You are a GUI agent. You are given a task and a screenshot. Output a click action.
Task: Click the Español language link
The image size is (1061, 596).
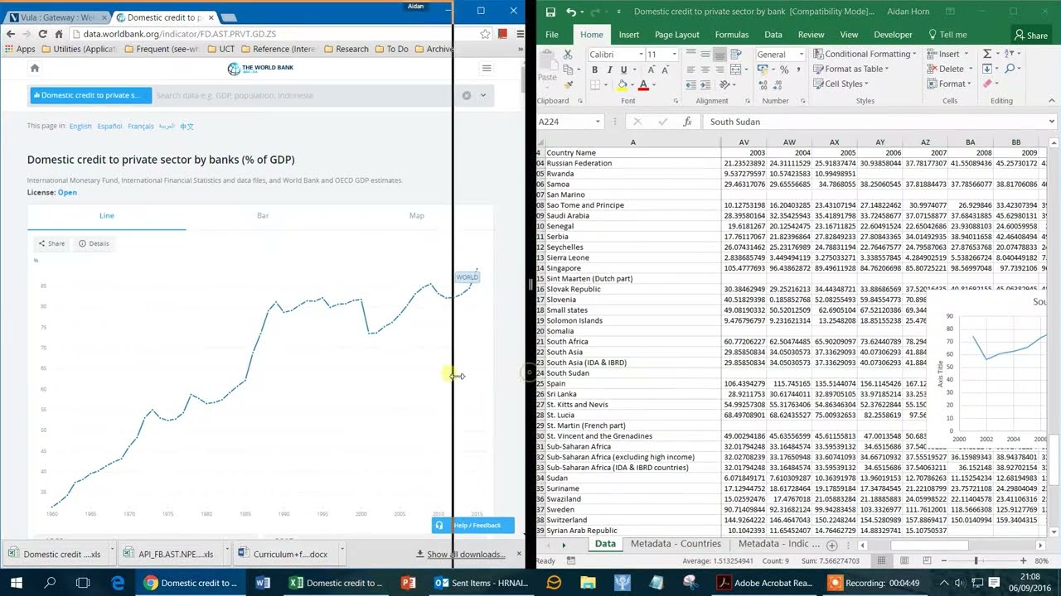click(109, 127)
